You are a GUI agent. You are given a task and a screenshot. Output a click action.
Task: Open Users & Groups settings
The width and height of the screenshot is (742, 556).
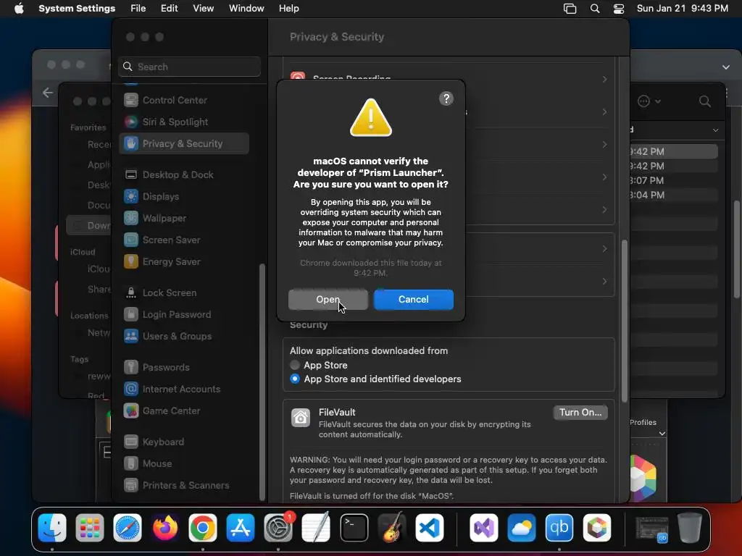point(184,337)
